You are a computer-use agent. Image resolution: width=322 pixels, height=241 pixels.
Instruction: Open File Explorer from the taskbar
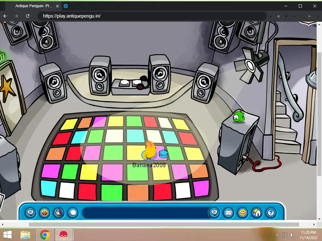25,235
